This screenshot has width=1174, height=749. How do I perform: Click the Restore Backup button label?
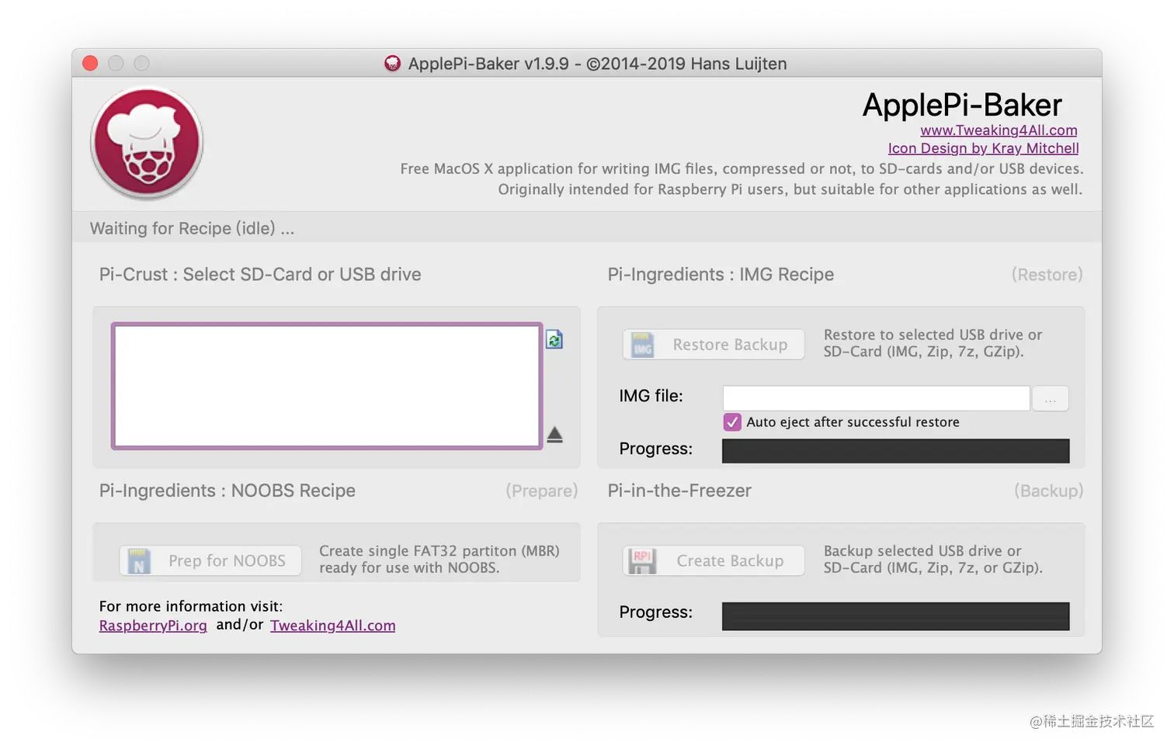[730, 345]
